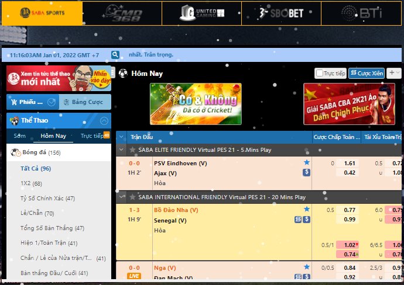
Task: Switch to the Sớm tab
Action: [20, 135]
